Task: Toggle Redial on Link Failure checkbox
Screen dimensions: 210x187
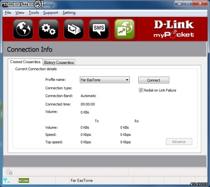Action: pos(141,90)
